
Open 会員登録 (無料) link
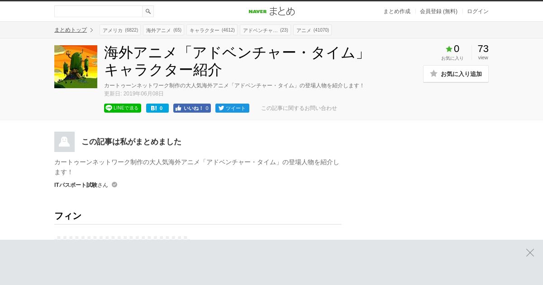coord(438,11)
